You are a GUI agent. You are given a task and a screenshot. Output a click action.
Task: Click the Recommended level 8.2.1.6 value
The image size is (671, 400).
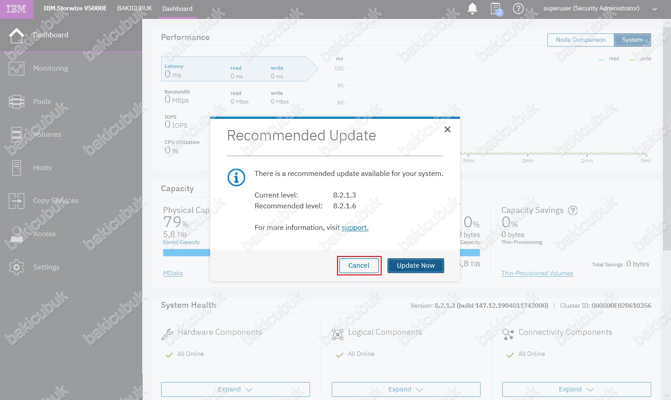[x=345, y=206]
